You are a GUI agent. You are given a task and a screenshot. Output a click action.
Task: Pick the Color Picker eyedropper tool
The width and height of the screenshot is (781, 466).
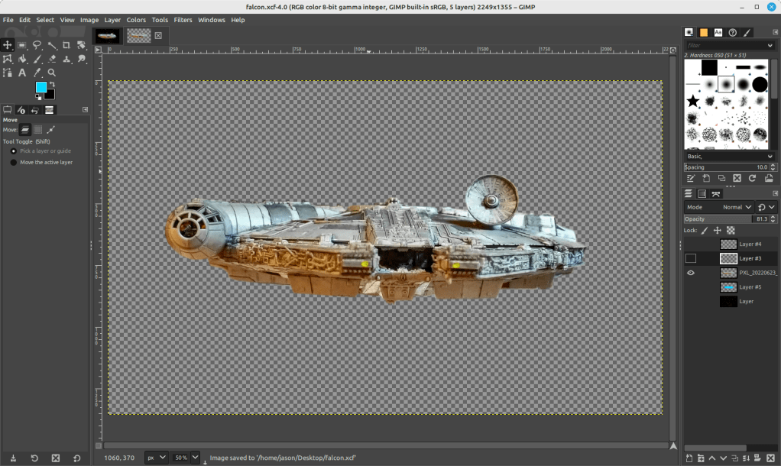[37, 73]
